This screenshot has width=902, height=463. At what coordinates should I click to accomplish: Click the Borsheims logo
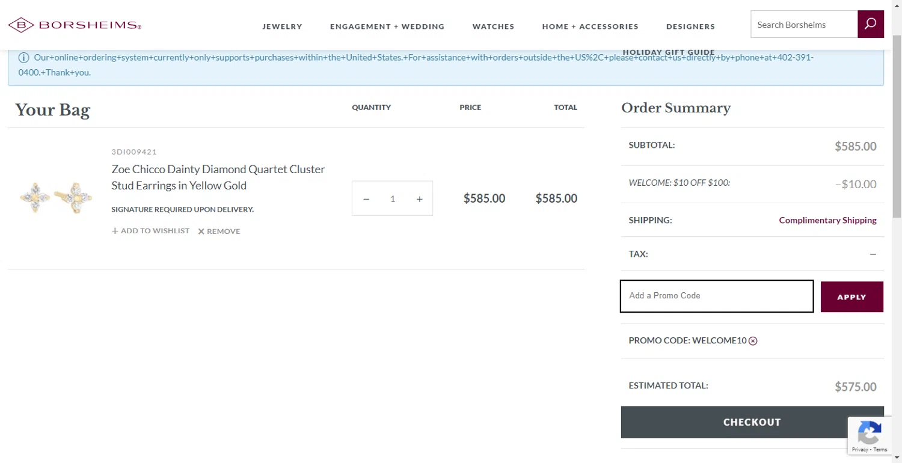75,25
